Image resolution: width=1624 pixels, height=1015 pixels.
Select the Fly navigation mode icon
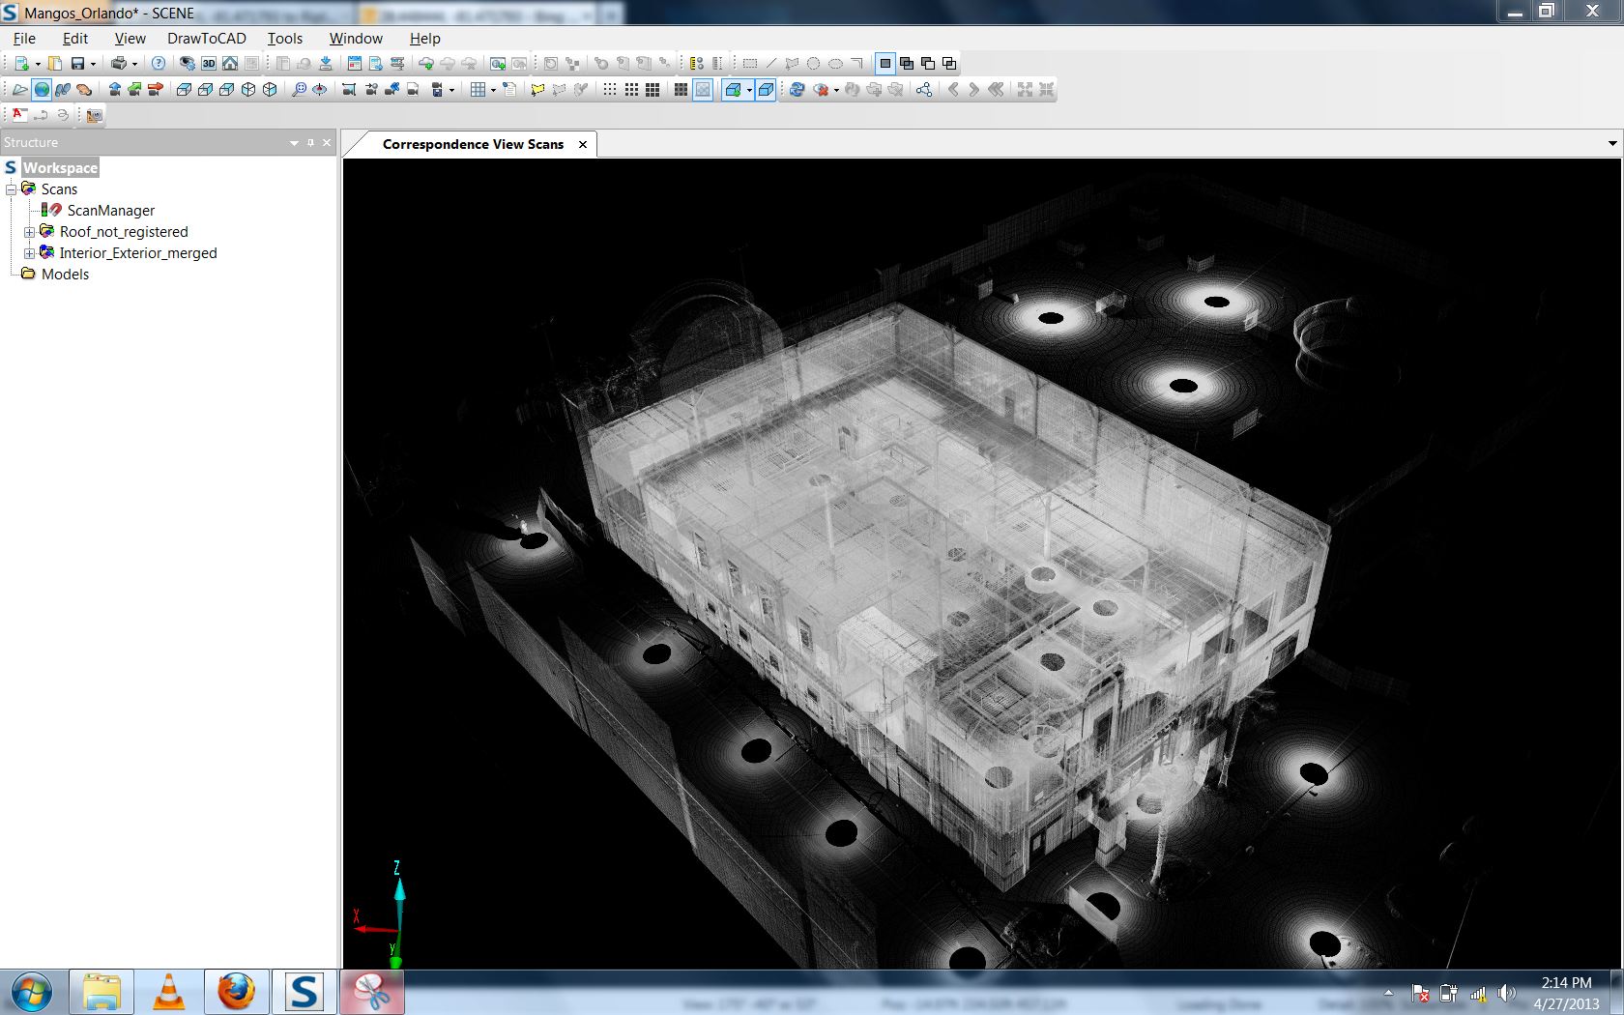point(19,89)
